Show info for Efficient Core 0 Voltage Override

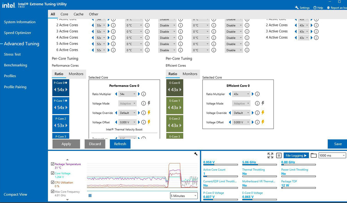pyautogui.click(x=257, y=113)
